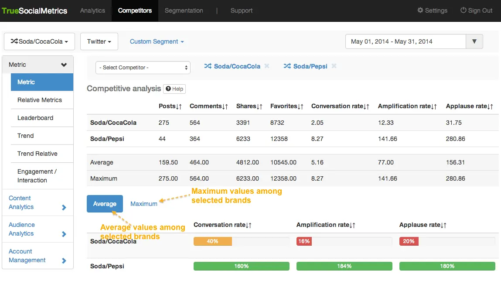
Task: Go to the Segmentation tab
Action: point(184,10)
